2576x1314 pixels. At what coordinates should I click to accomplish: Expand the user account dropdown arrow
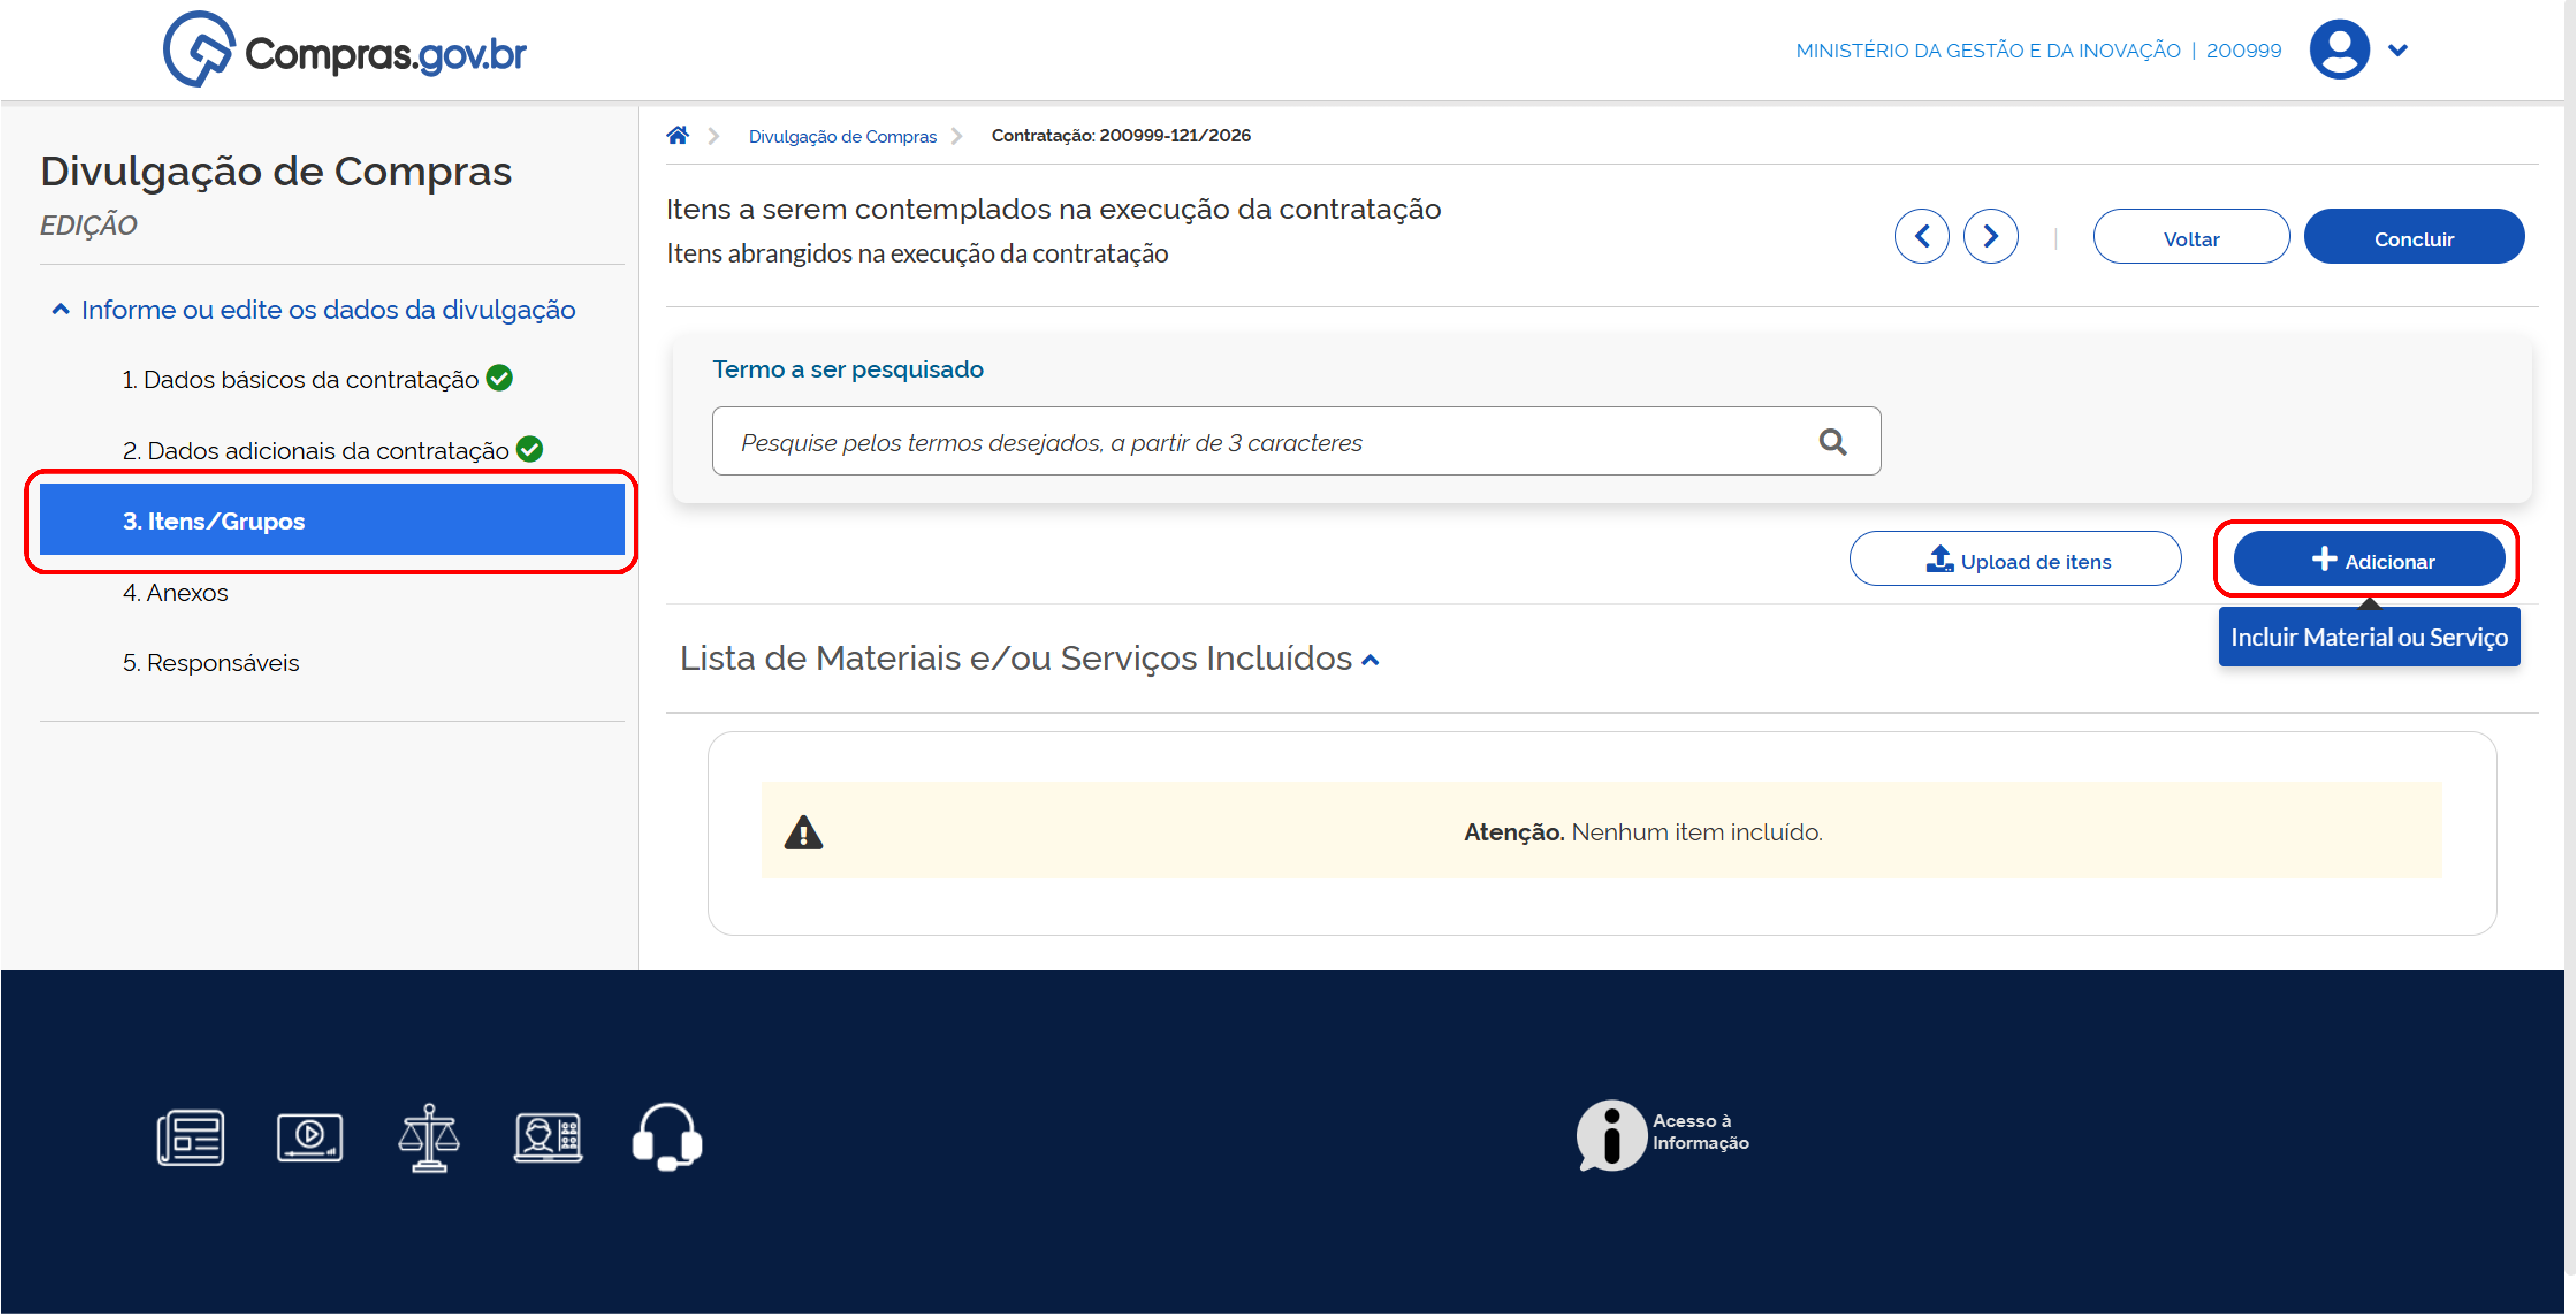(2397, 50)
